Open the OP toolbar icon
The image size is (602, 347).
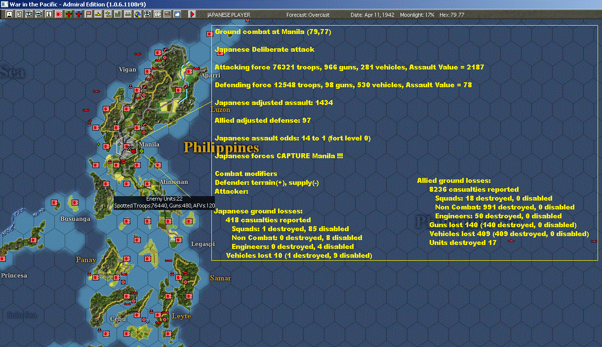tap(157, 14)
